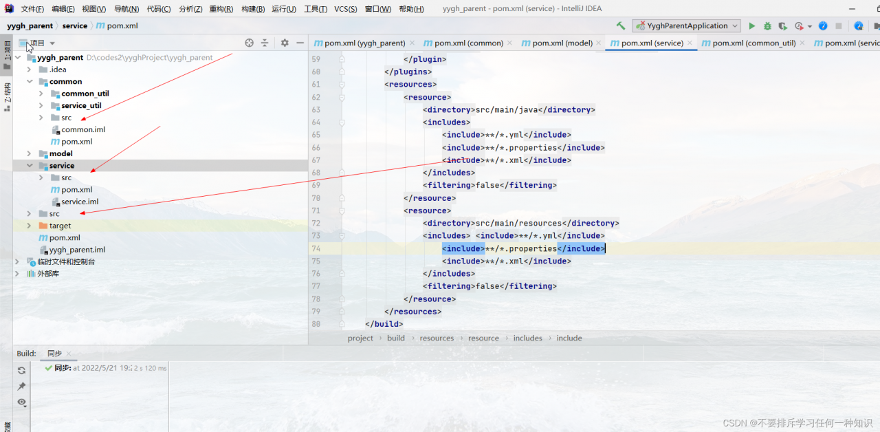Collapse the yygh_parent root node
Screen dimensions: 880x432
(18, 58)
